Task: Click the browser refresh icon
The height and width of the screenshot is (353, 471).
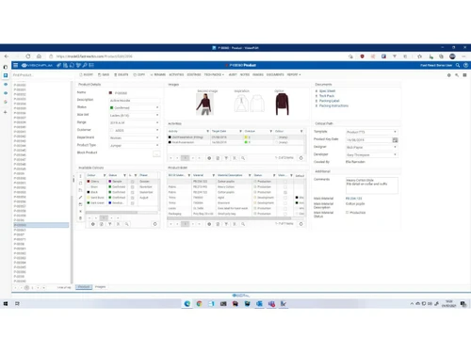Action: click(28, 56)
